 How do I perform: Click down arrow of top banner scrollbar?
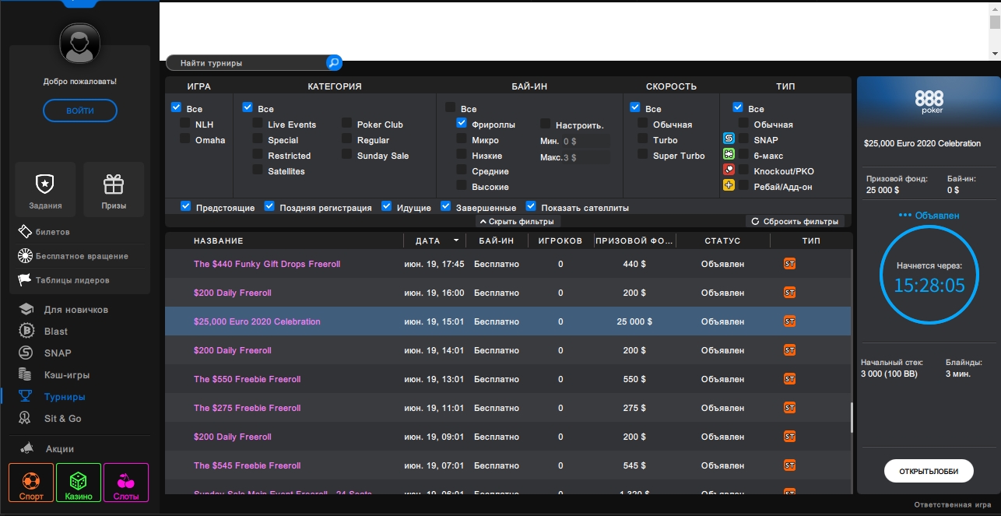[x=995, y=54]
